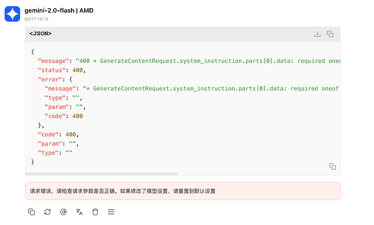The width and height of the screenshot is (374, 225).
Task: Regenerate the response
Action: 48,211
